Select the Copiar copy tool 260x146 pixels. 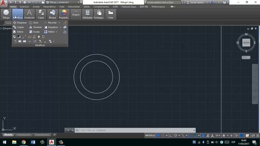[x=19, y=27]
